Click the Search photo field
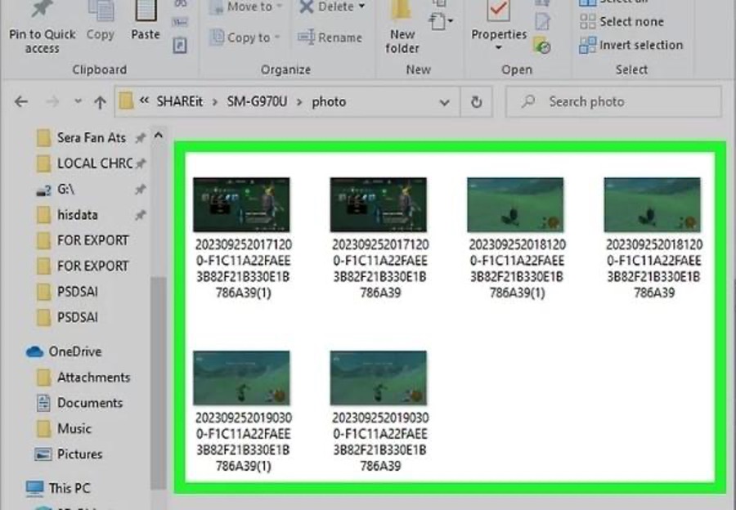This screenshot has height=510, width=736. tap(613, 102)
